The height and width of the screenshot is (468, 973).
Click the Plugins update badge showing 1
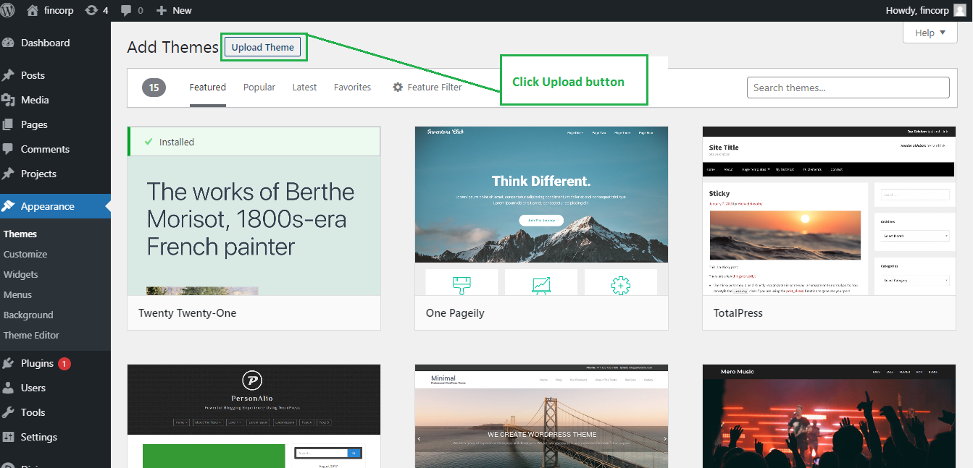click(64, 364)
